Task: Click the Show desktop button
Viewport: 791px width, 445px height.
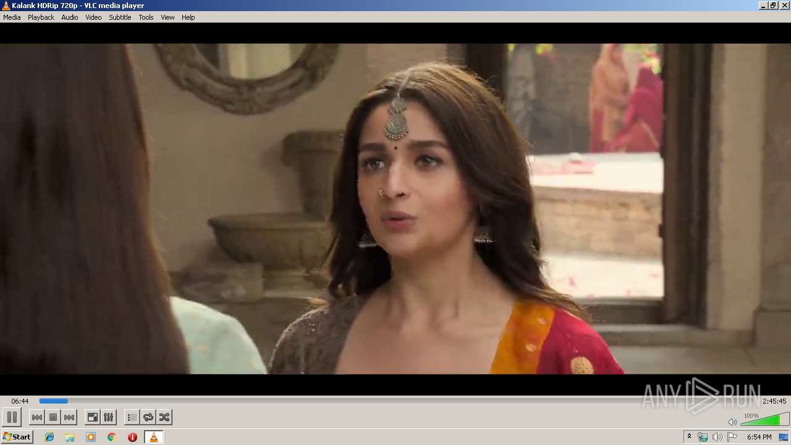Action: tap(784, 437)
